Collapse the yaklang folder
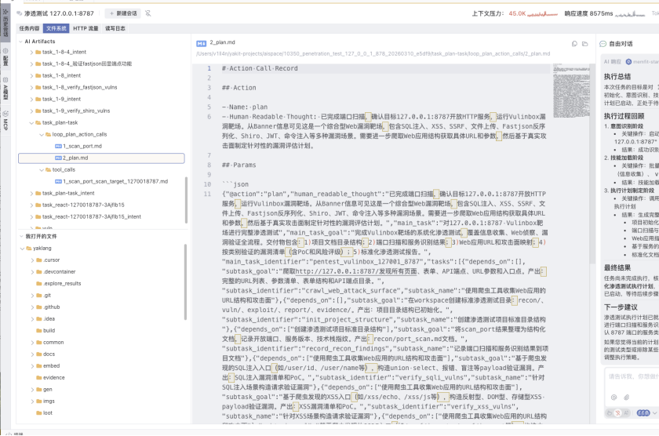 coord(22,249)
